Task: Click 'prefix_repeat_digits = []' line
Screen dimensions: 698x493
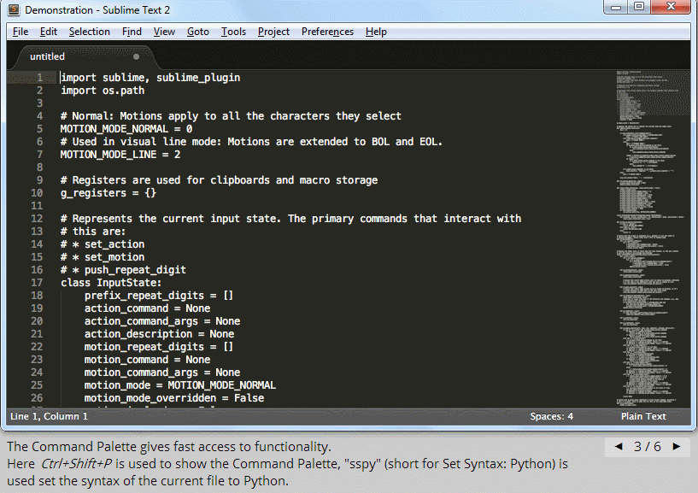Action: pyautogui.click(x=159, y=296)
